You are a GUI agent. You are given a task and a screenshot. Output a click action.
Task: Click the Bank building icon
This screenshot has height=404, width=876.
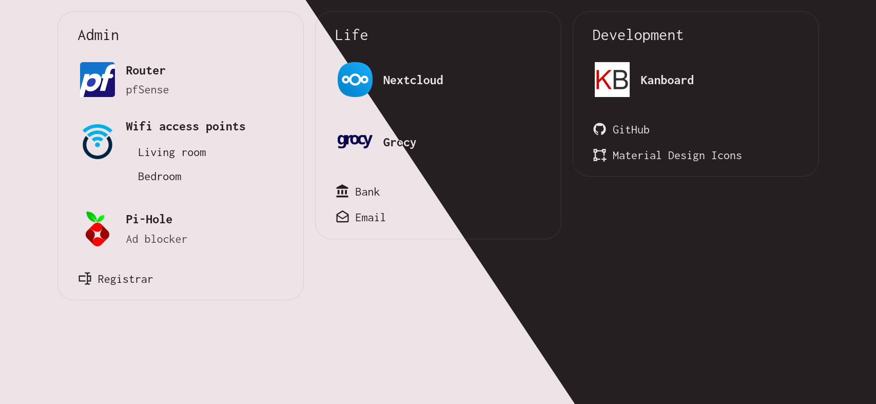coord(342,191)
